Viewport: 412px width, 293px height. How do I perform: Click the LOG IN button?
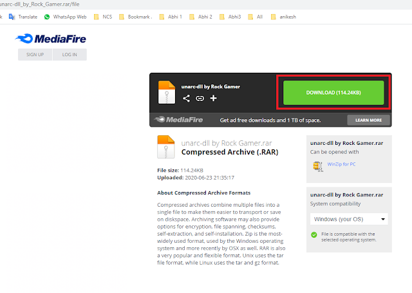click(x=70, y=54)
